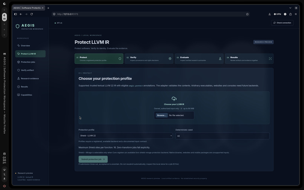Click Browse to choose LLVM IR file
304x190 pixels.
click(x=162, y=115)
